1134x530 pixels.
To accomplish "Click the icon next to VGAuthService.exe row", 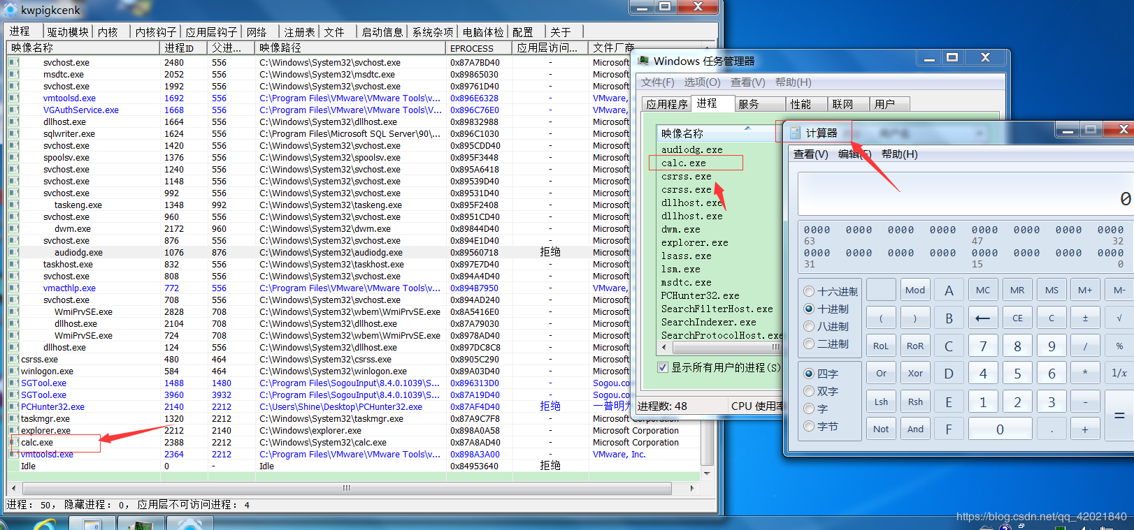I will (13, 110).
